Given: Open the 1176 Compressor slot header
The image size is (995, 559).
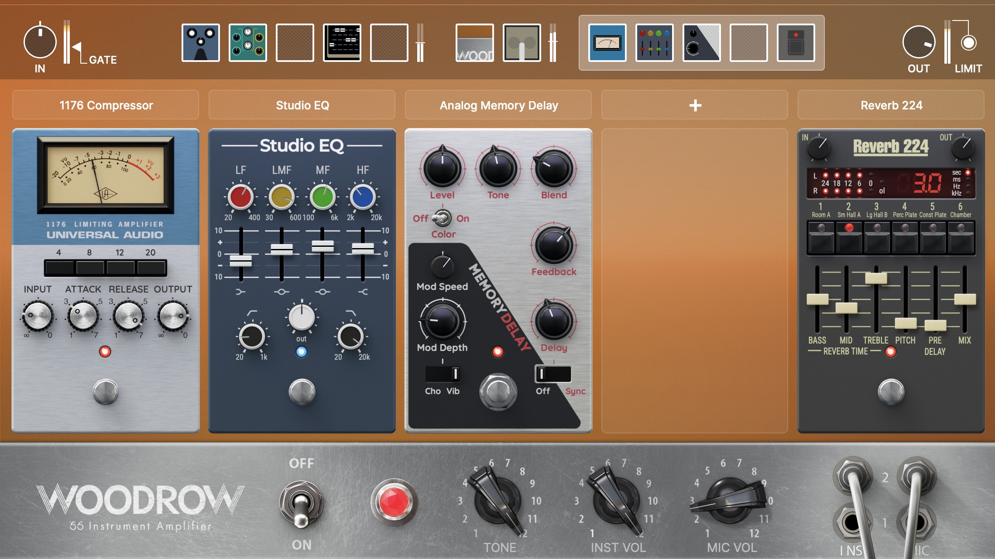Looking at the screenshot, I should pyautogui.click(x=106, y=105).
